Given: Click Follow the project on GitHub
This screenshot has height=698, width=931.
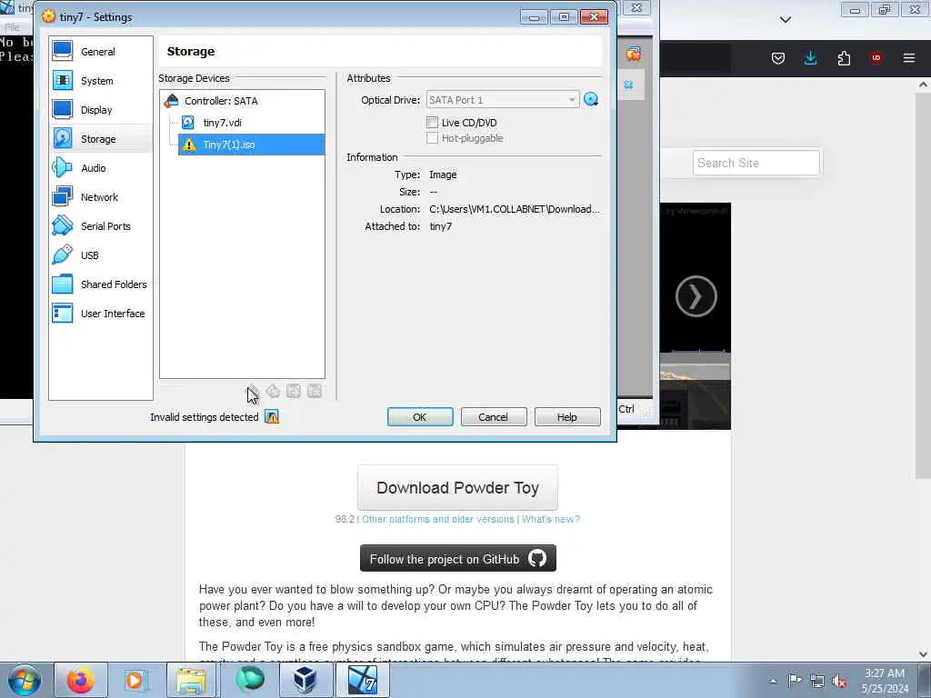Looking at the screenshot, I should pos(458,559).
